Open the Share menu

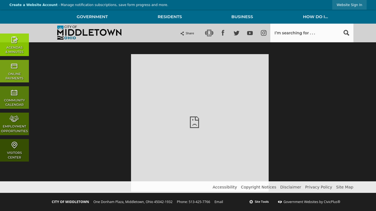tap(187, 34)
